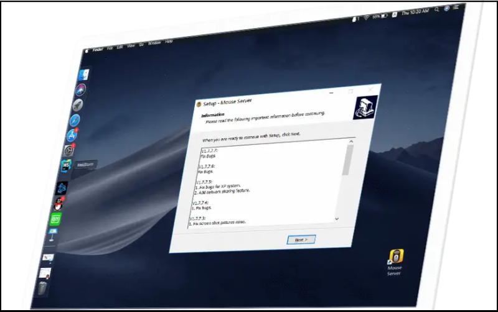Open Notification Center list icon
Screen dimensions: 498x312
click(x=456, y=7)
